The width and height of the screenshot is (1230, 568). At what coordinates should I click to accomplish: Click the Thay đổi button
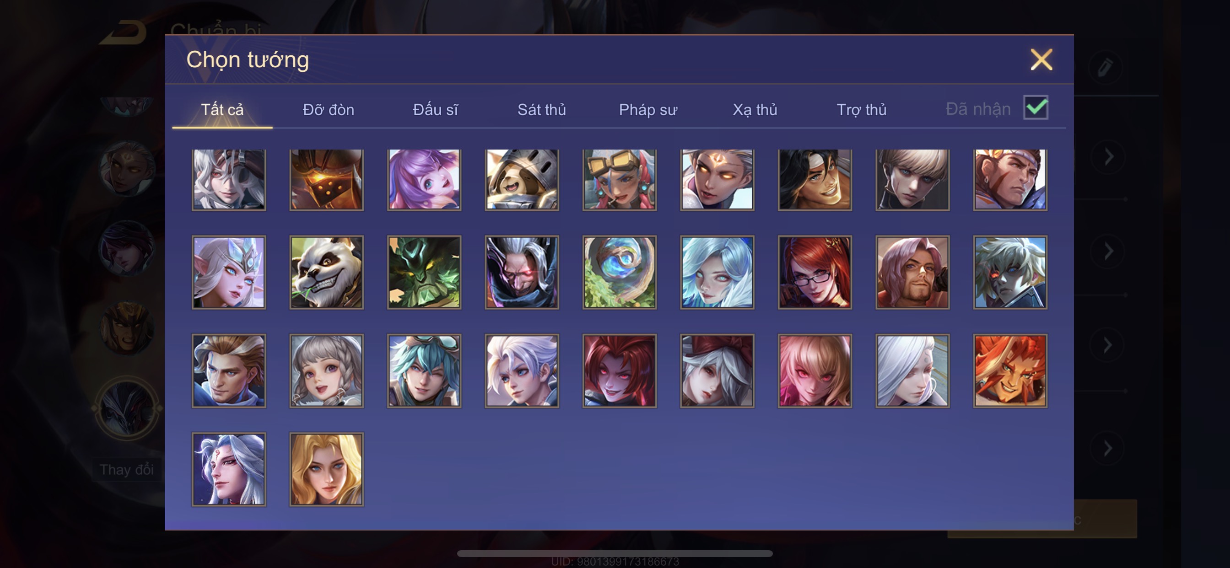click(x=127, y=470)
